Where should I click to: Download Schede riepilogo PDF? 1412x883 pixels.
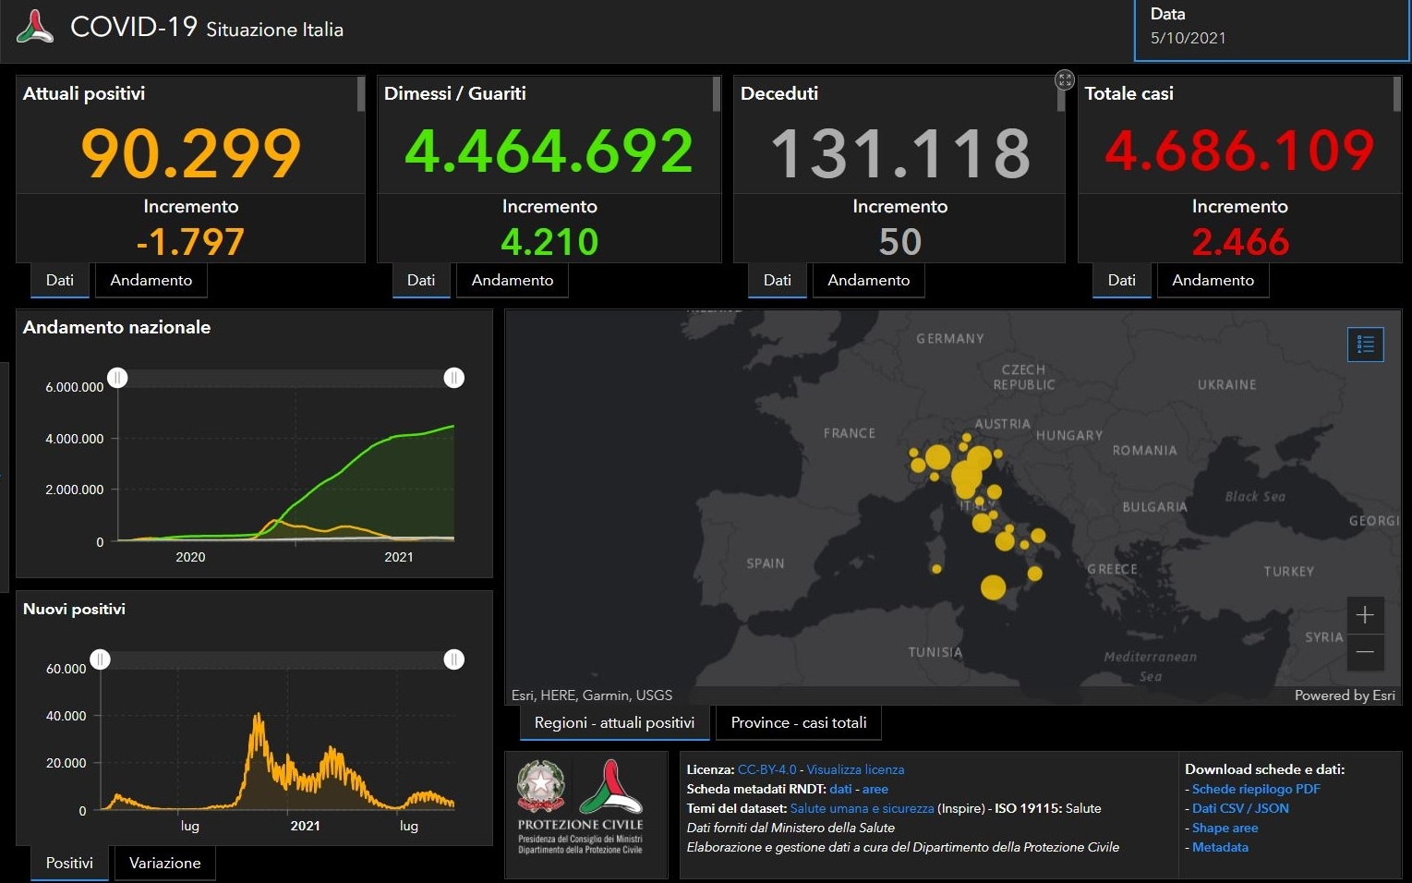coord(1255,789)
